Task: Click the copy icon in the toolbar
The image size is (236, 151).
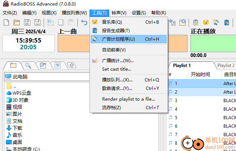Action: tap(61, 23)
